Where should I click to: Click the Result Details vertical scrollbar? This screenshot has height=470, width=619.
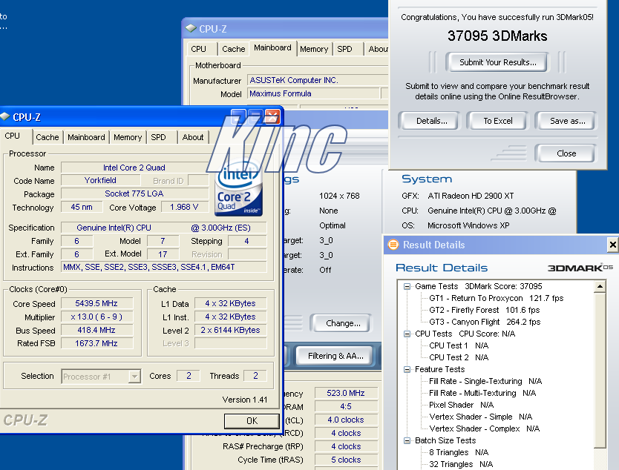click(600, 371)
